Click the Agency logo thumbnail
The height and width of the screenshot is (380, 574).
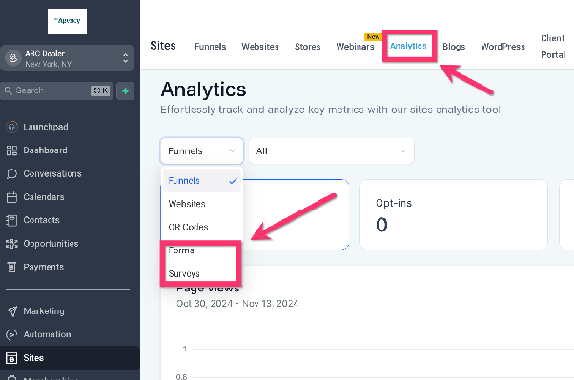(x=67, y=21)
